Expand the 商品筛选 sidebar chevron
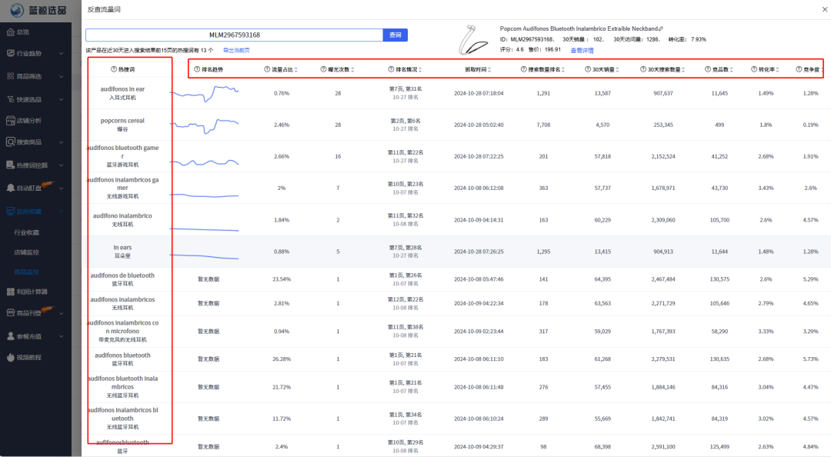Viewport: 831px width, 457px height. (61, 76)
